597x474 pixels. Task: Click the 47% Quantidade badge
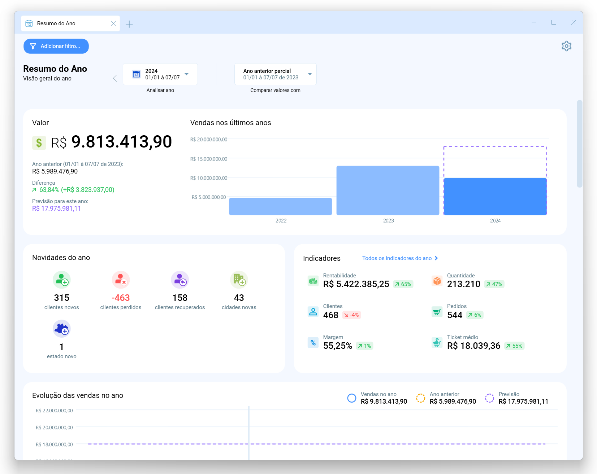[494, 284]
